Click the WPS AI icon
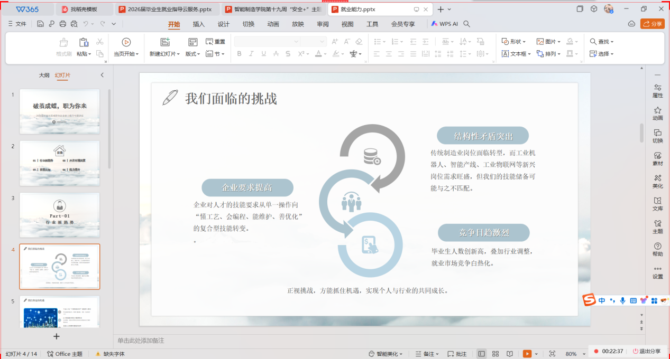This screenshot has width=670, height=359. [x=434, y=24]
